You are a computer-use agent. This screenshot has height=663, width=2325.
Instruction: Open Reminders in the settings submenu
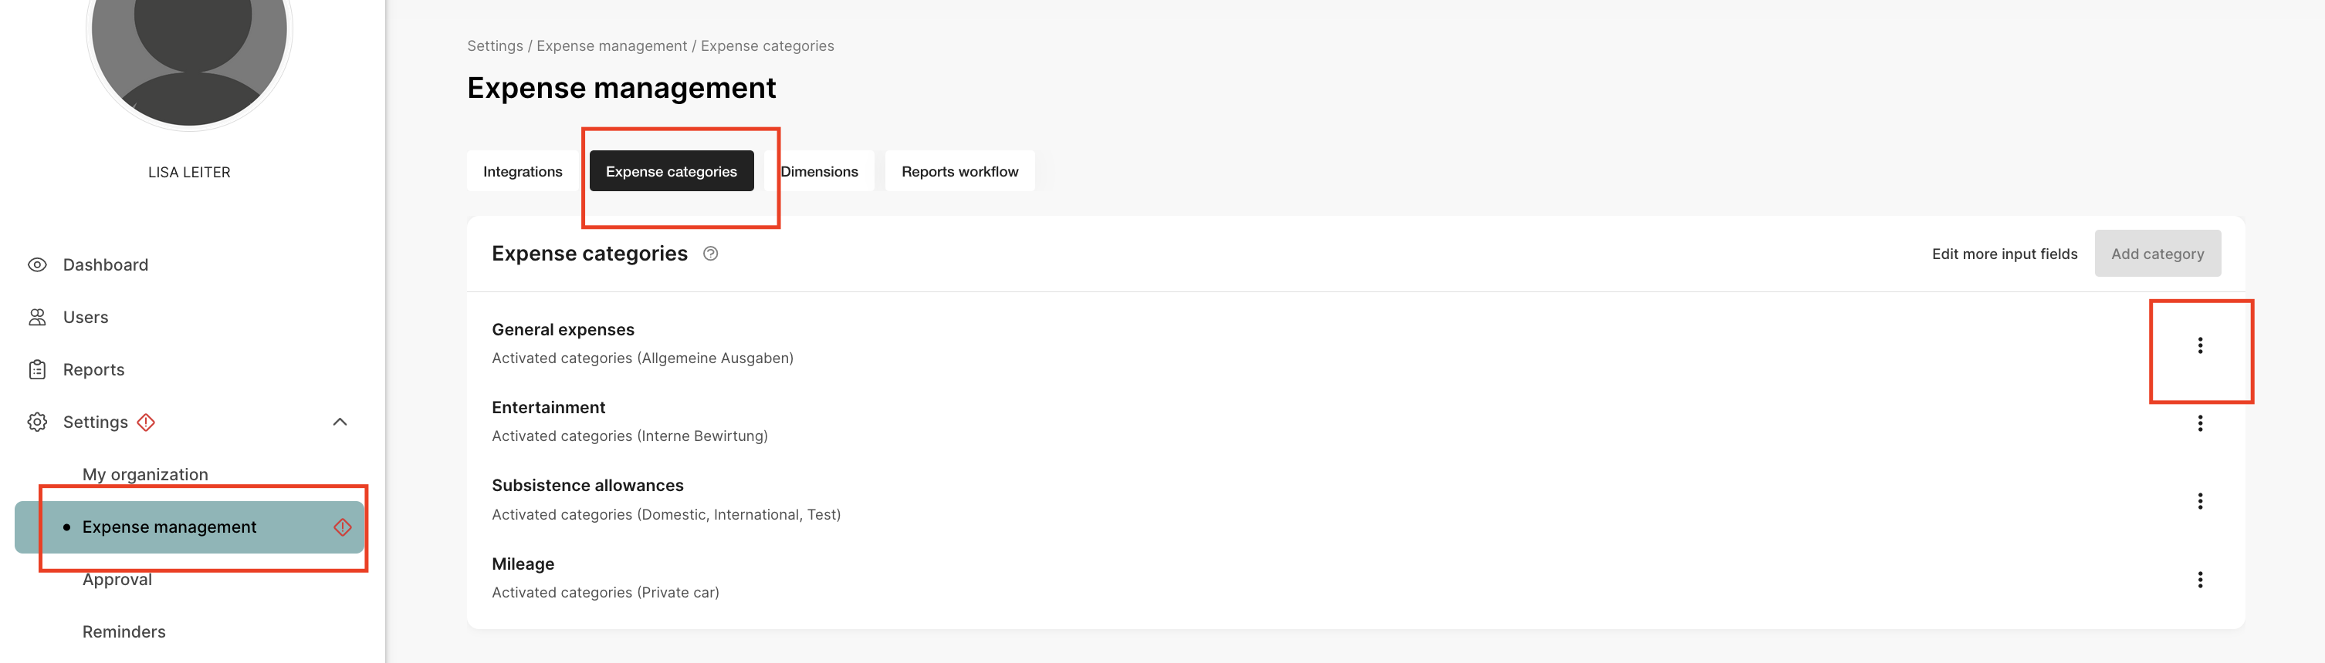click(x=124, y=631)
